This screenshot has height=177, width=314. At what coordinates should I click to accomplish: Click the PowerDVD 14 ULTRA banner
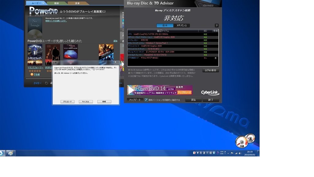tap(160, 90)
